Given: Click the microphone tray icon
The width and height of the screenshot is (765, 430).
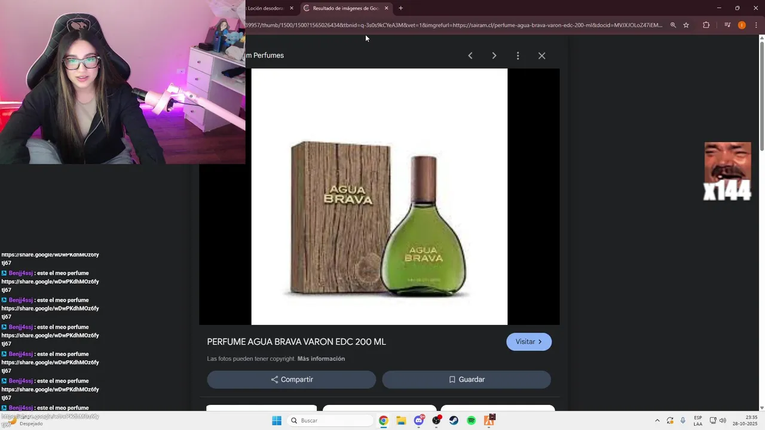Looking at the screenshot, I should pos(683,420).
